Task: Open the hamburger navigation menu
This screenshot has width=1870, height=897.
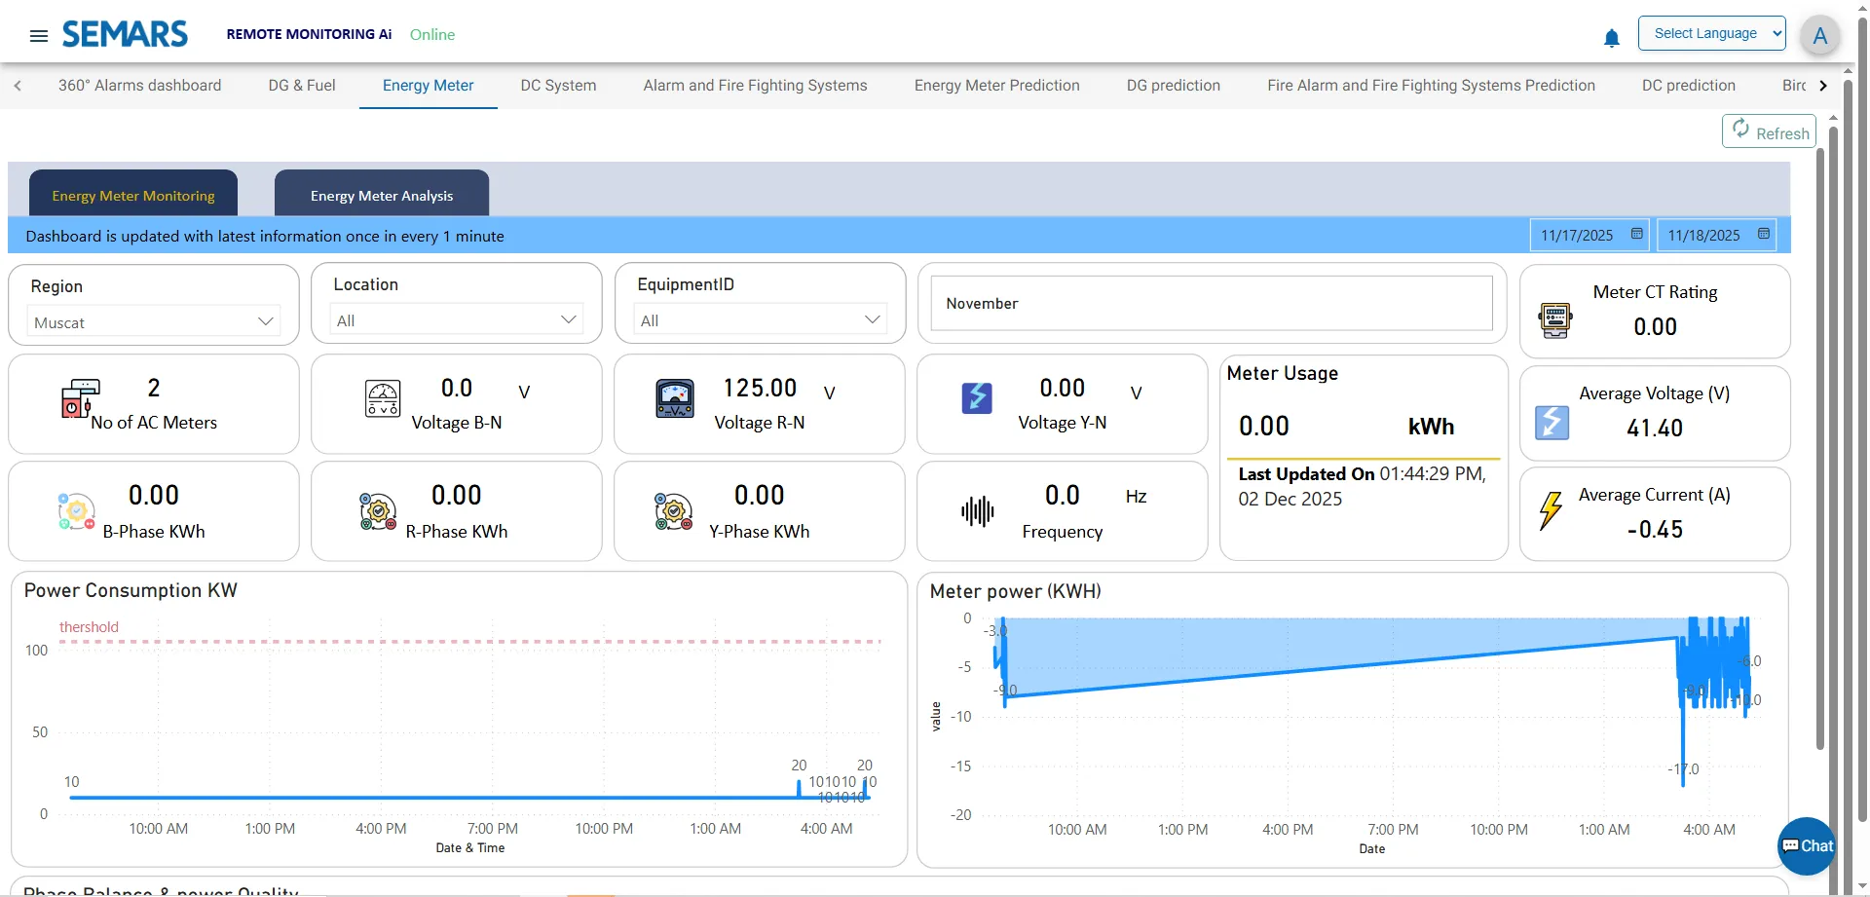Action: point(39,36)
